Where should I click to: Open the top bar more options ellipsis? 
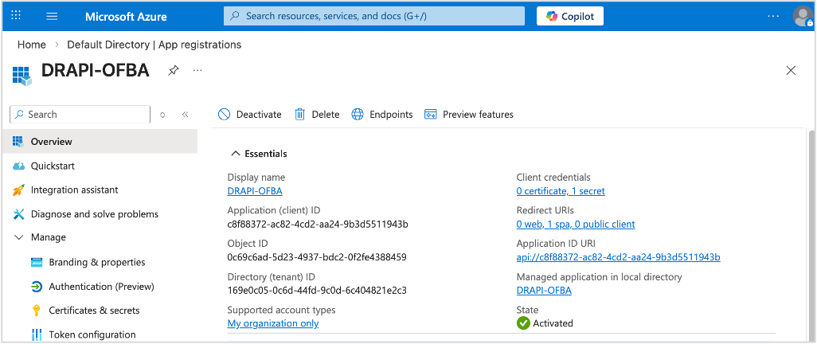point(773,16)
